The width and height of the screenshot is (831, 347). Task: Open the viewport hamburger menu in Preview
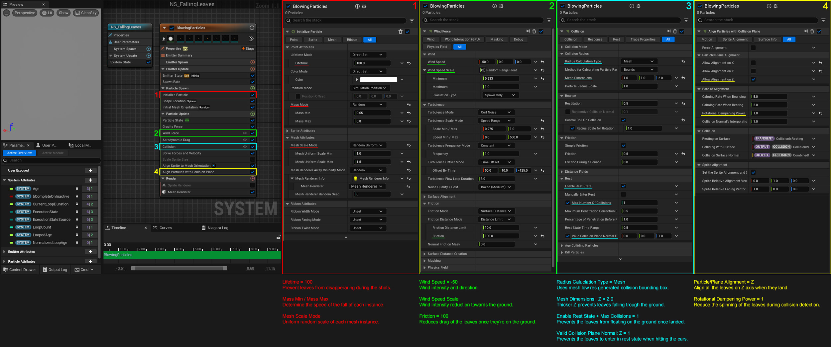click(x=6, y=13)
